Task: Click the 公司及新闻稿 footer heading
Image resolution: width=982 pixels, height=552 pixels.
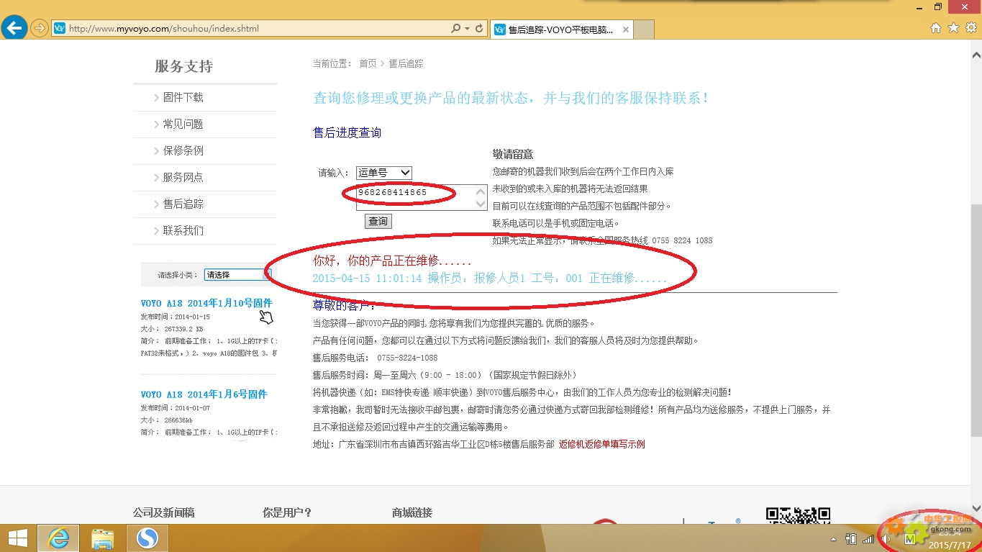Action: pyautogui.click(x=163, y=512)
